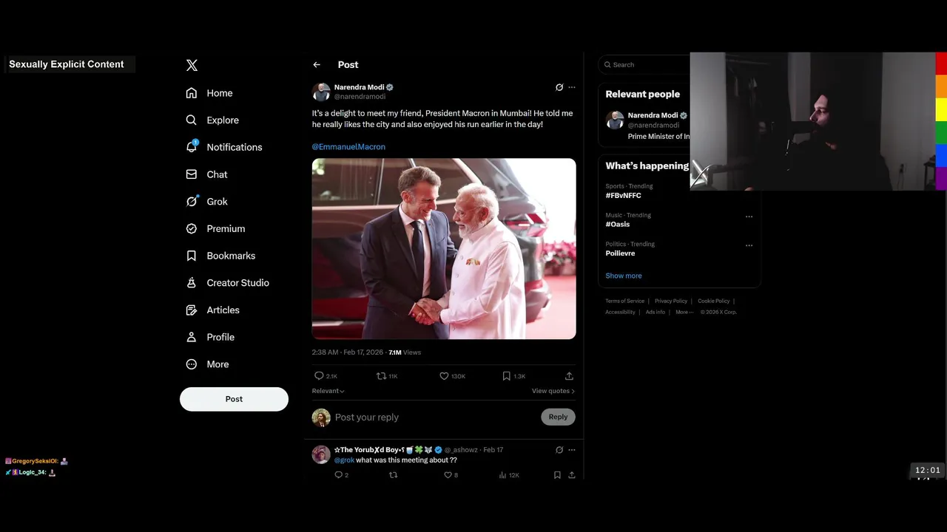Open Grok in the sidebar
The image size is (947, 532).
[x=207, y=201]
